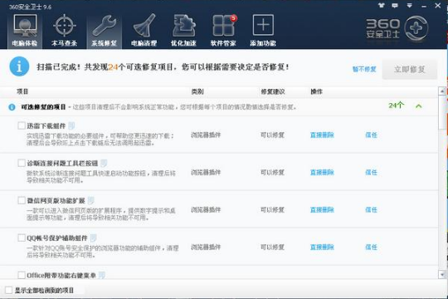Check the QQ帐号保护辅助组件 checkbox
This screenshot has height=299, width=448.
pyautogui.click(x=22, y=238)
